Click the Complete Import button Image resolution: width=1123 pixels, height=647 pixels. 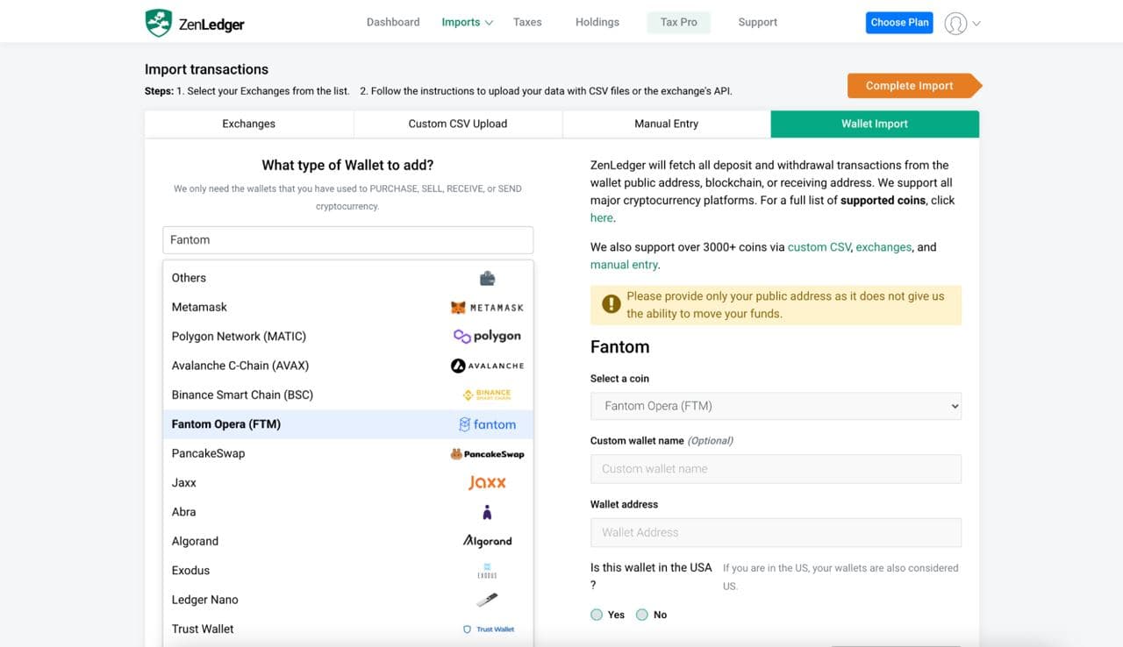(914, 86)
